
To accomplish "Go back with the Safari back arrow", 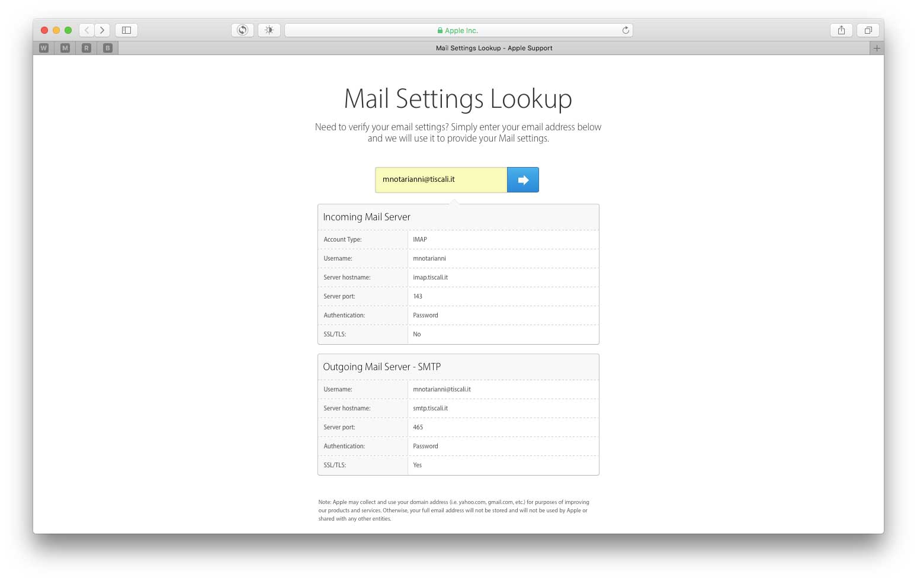I will [86, 30].
